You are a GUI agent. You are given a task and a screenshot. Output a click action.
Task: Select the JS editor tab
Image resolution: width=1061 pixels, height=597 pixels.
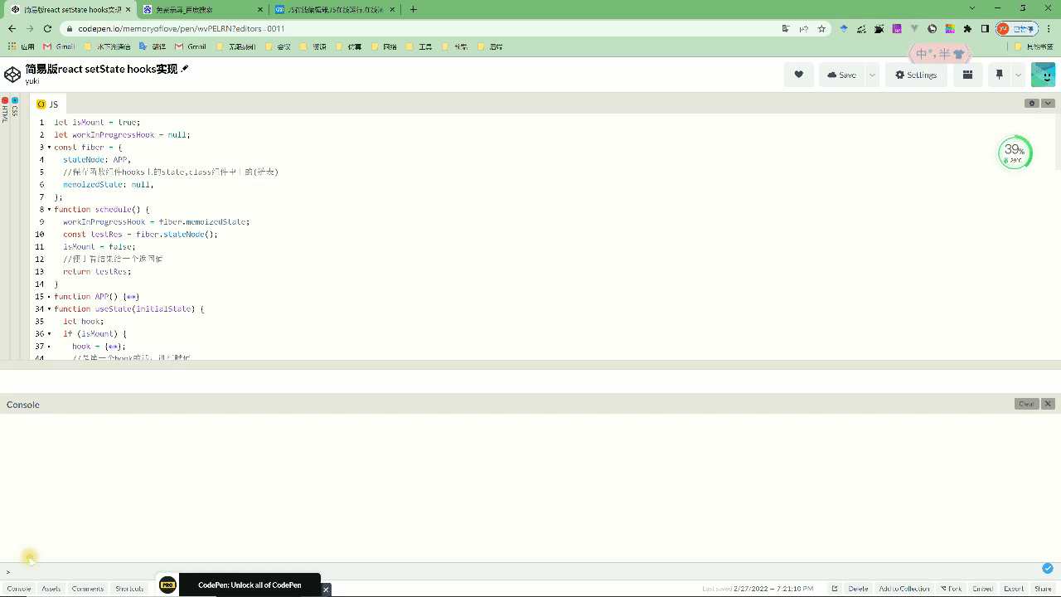coord(47,104)
